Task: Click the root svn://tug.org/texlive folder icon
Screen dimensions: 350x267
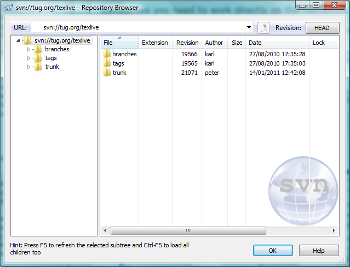Action: click(27, 40)
